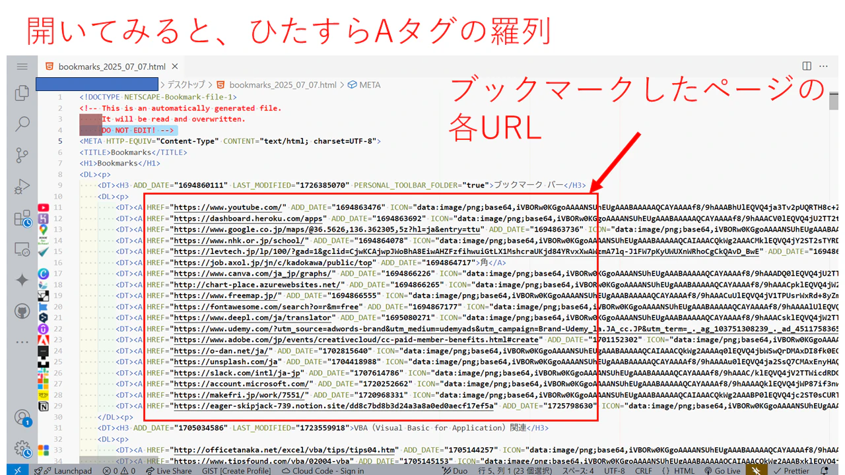Click the Canva favicon in line 17 gutter

tap(44, 273)
